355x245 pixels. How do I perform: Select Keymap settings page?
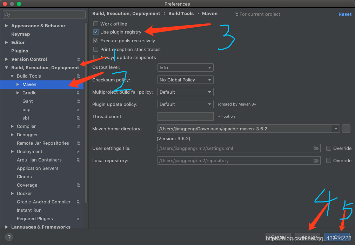[x=20, y=34]
